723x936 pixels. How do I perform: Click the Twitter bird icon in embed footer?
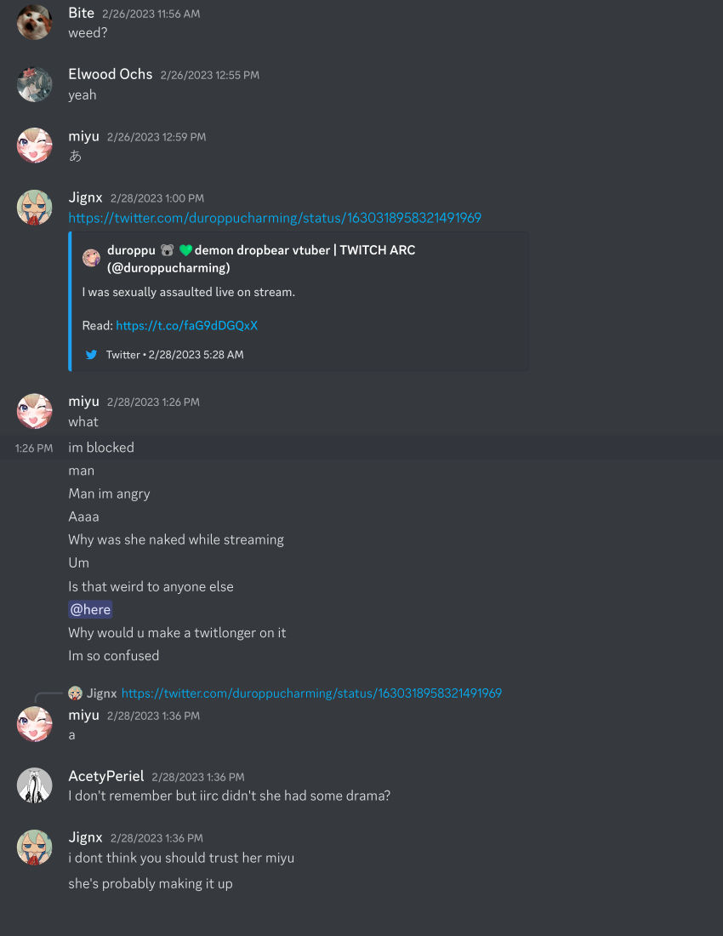[91, 355]
